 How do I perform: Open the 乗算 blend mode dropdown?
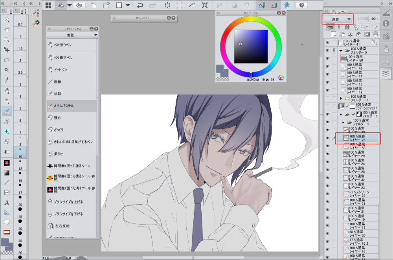click(338, 19)
